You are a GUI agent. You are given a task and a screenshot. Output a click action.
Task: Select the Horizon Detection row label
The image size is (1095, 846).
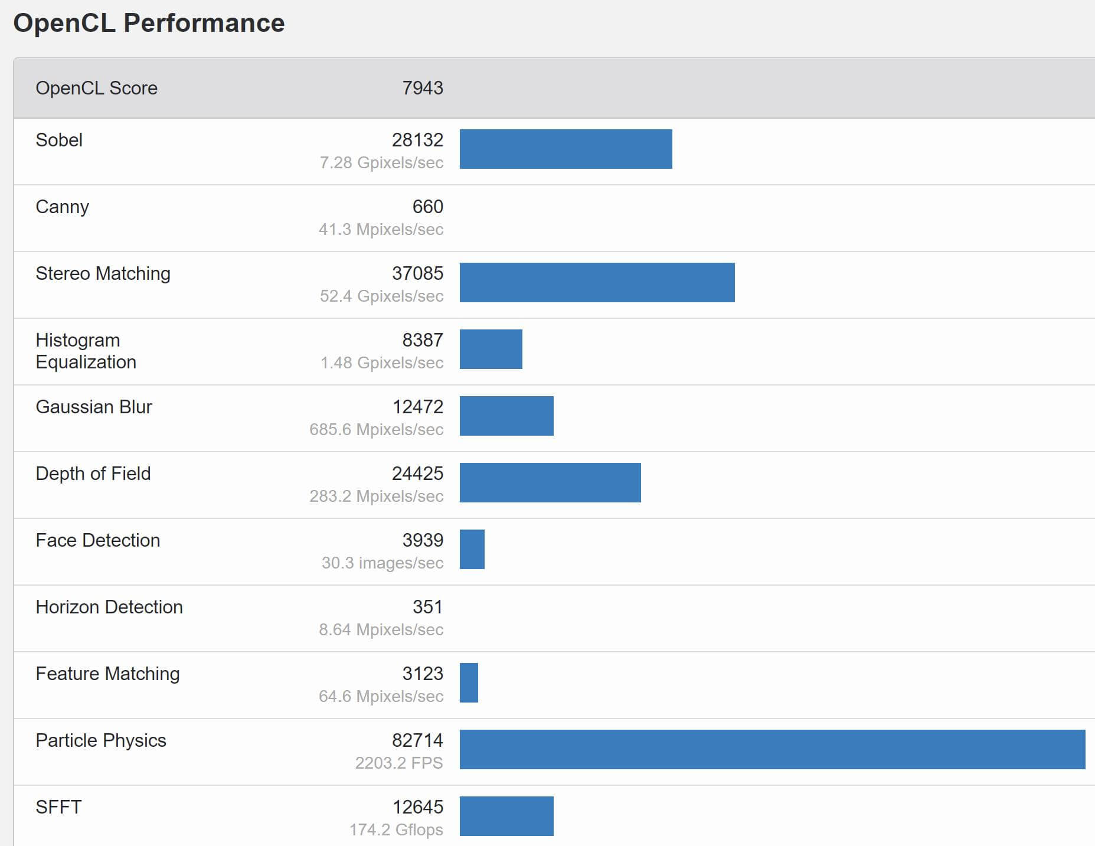point(109,607)
